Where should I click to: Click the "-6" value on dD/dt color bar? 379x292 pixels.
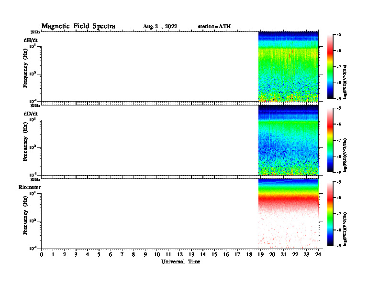[x=339, y=124]
